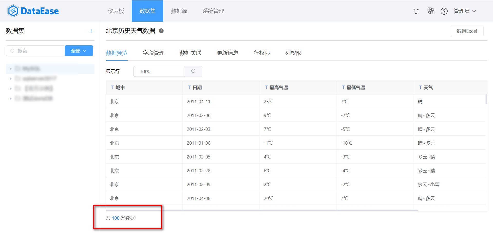Click the 北京历史天气数据 dataset title
Viewport: 493px width, 234px height.
point(131,31)
